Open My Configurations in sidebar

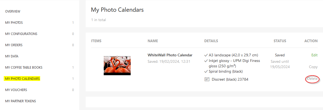pyautogui.click(x=21, y=34)
